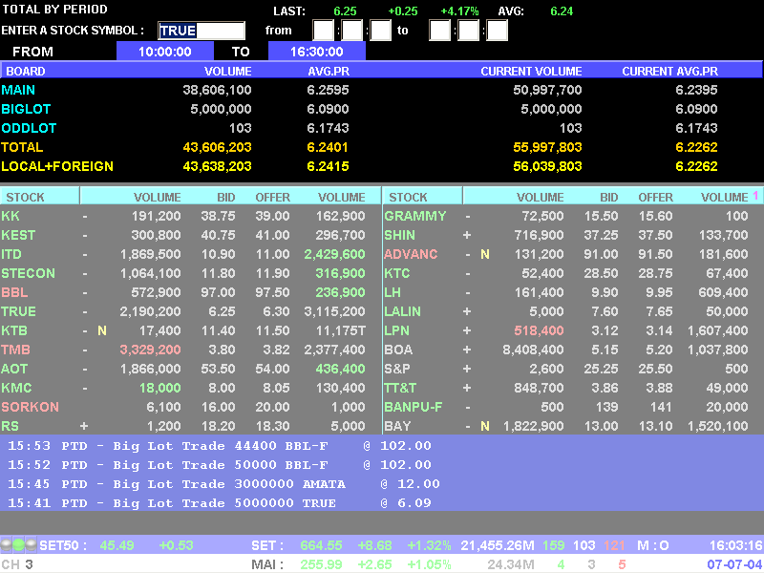This screenshot has width=764, height=573.
Task: Focus the hours box right after 'from'
Action: coord(323,31)
